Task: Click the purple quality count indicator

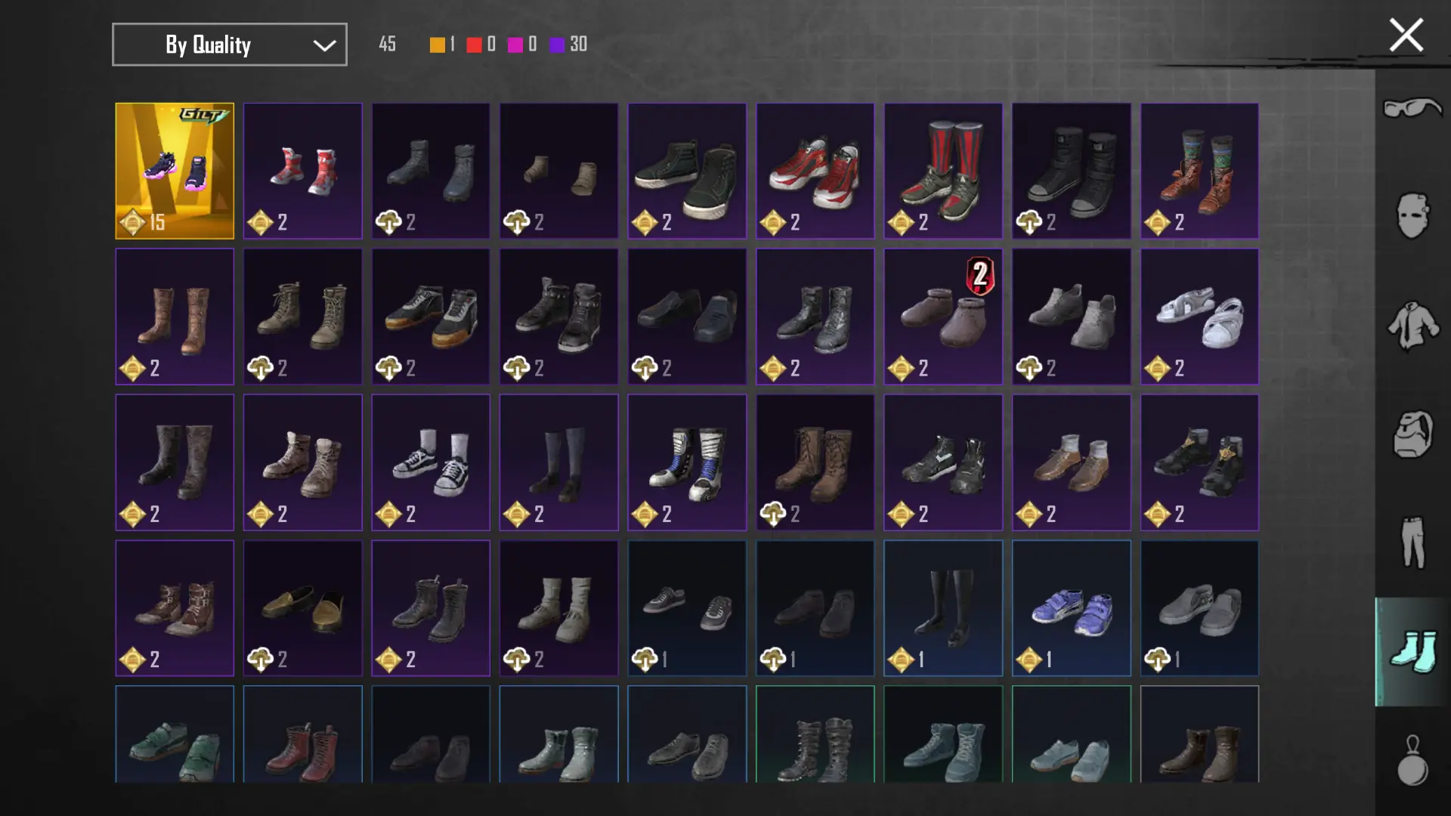Action: tap(568, 45)
